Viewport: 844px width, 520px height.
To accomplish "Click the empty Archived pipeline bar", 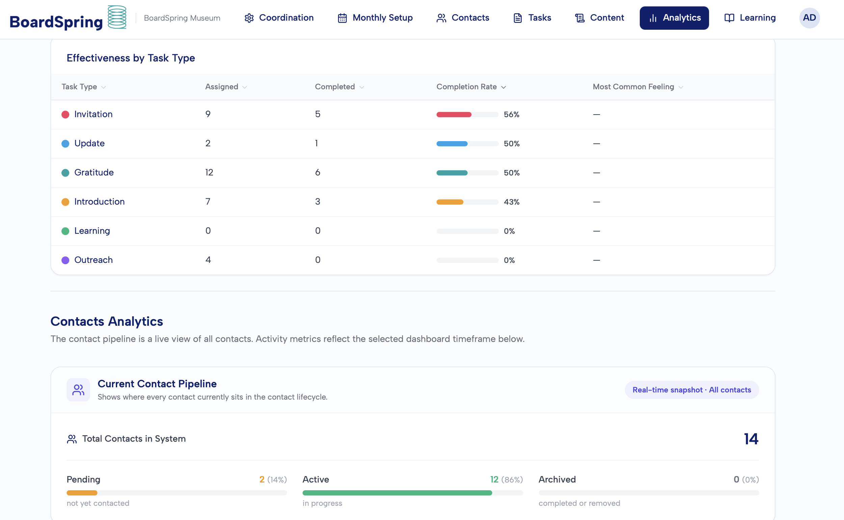I will (649, 493).
